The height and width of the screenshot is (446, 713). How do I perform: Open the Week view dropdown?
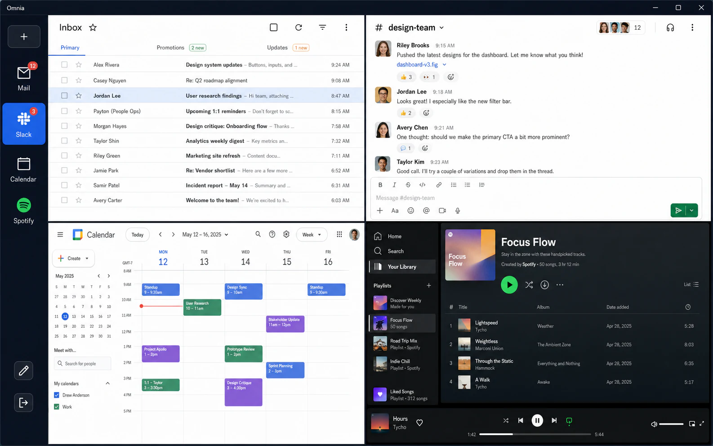pos(312,235)
